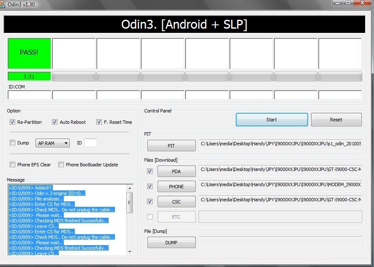Click message log scrollbar down arrow
Image resolution: width=374 pixels, height=267 pixels.
coord(129,251)
